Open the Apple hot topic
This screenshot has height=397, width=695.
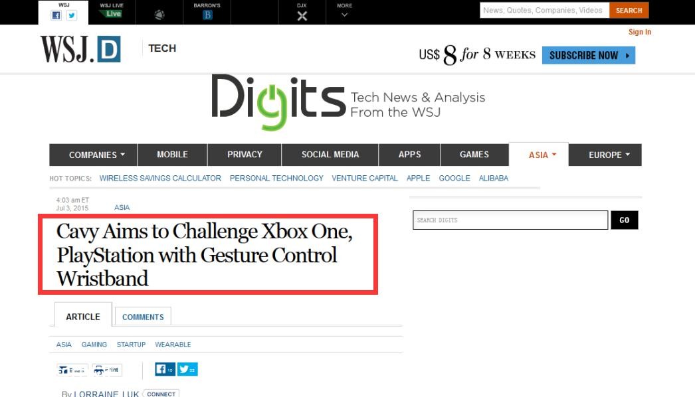coord(419,178)
